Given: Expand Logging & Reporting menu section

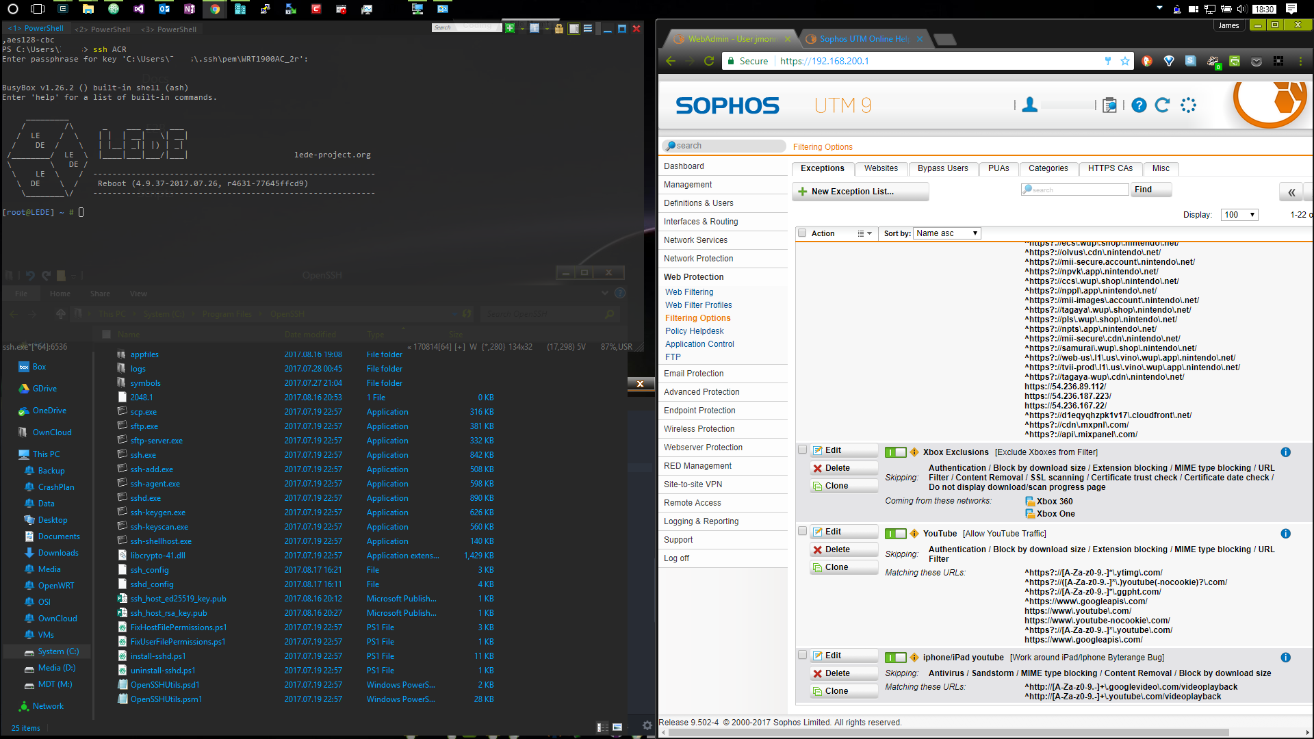Looking at the screenshot, I should 701,521.
